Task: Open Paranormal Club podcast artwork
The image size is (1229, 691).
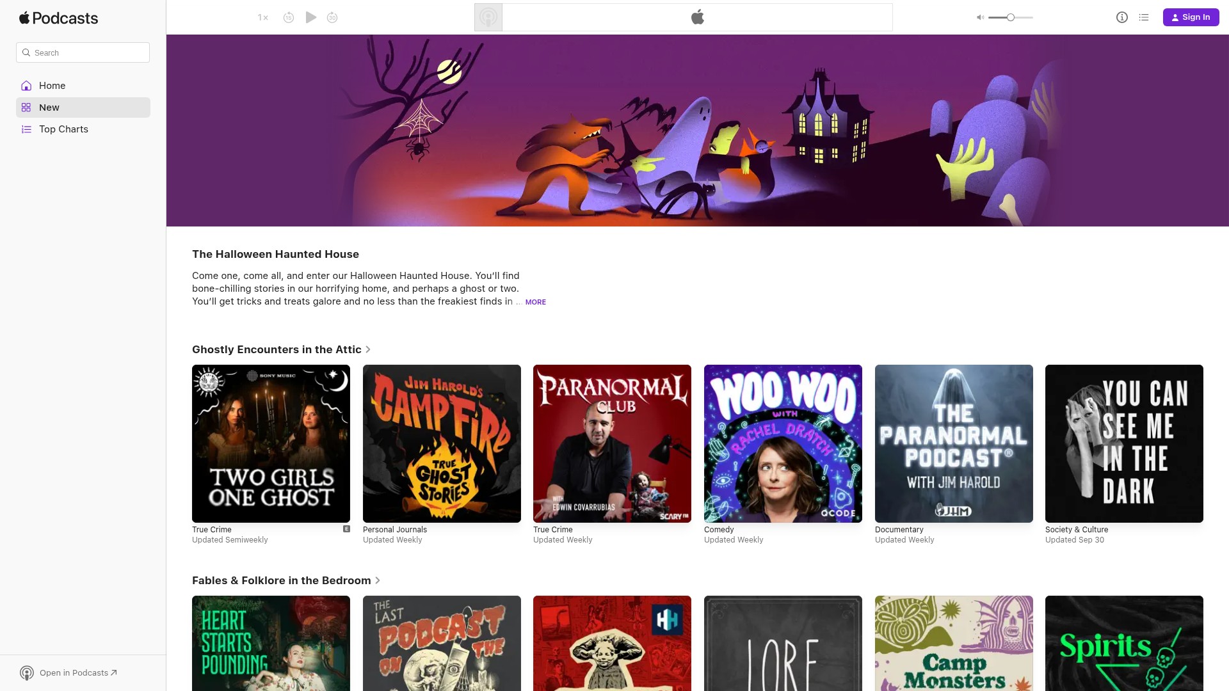Action: pos(612,443)
